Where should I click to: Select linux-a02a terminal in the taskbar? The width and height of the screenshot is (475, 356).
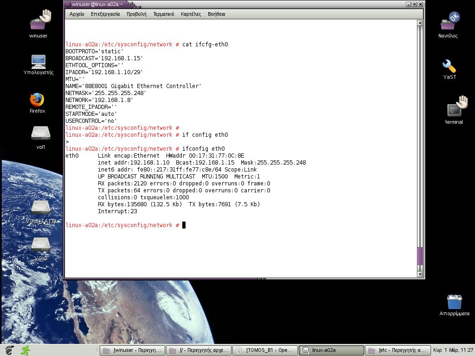click(x=331, y=350)
